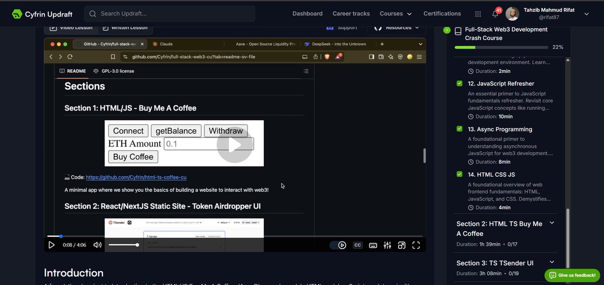Click the 22% course progress bar
Viewport: 604px width, 285px height.
(501, 47)
